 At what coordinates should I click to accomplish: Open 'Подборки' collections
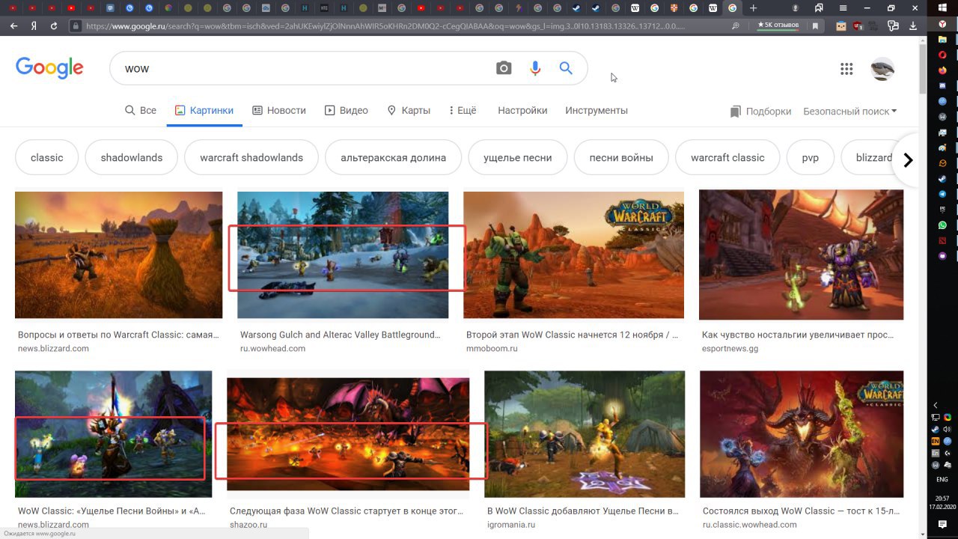click(760, 111)
